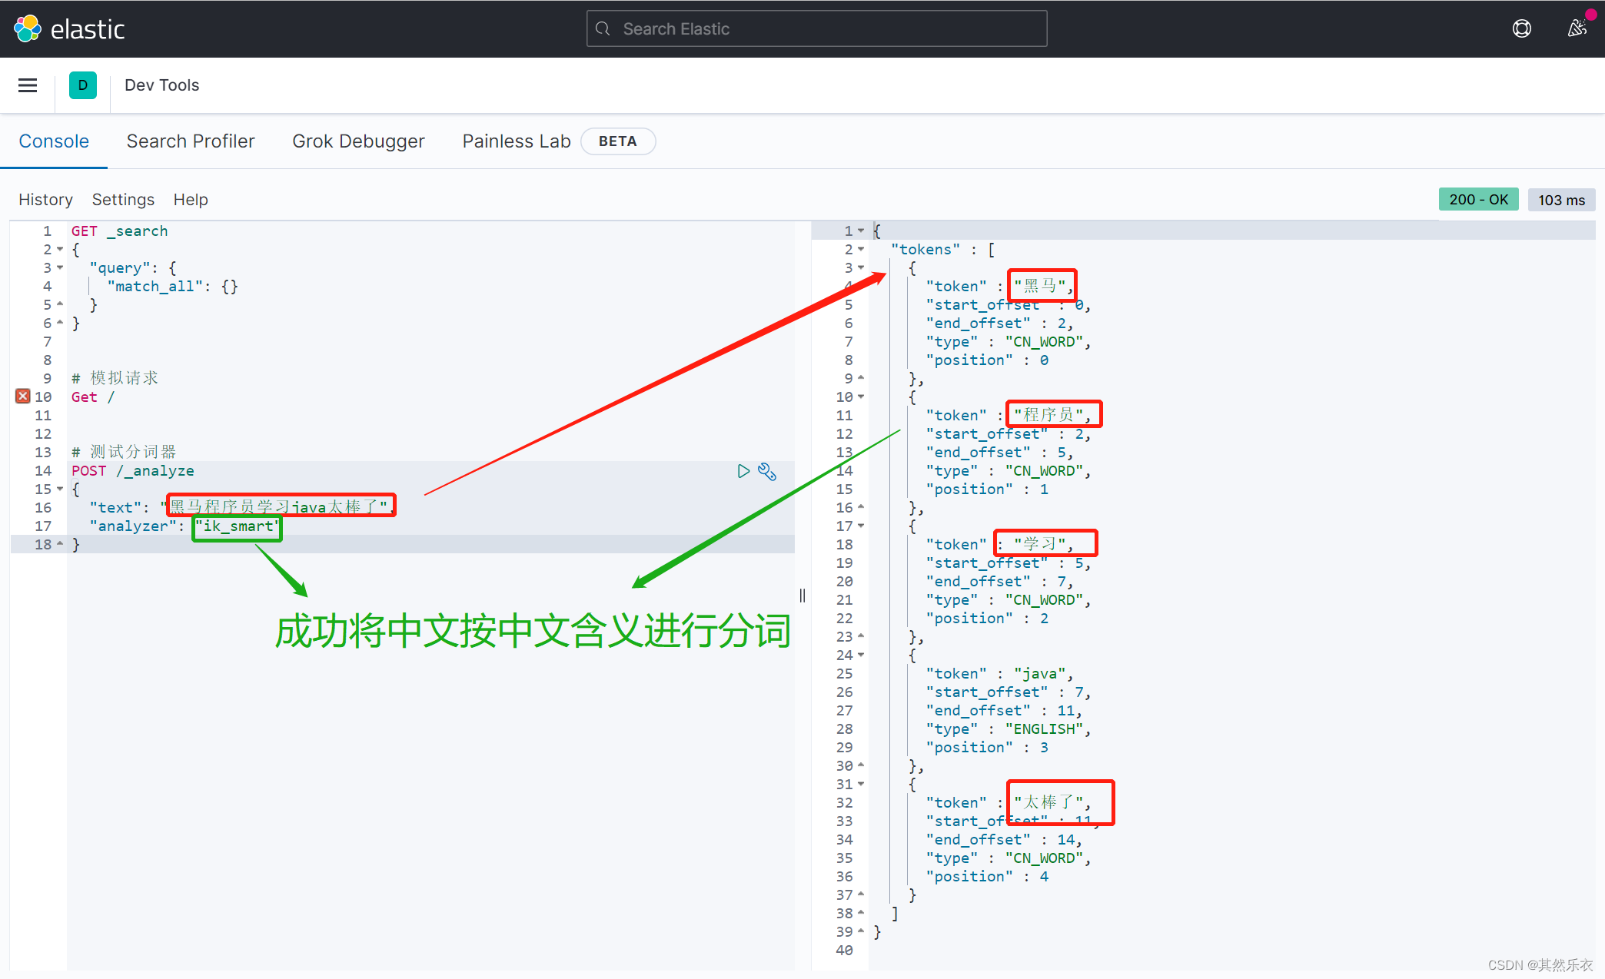1605x979 pixels.
Task: Focus the Search Elastic input field
Action: [816, 28]
